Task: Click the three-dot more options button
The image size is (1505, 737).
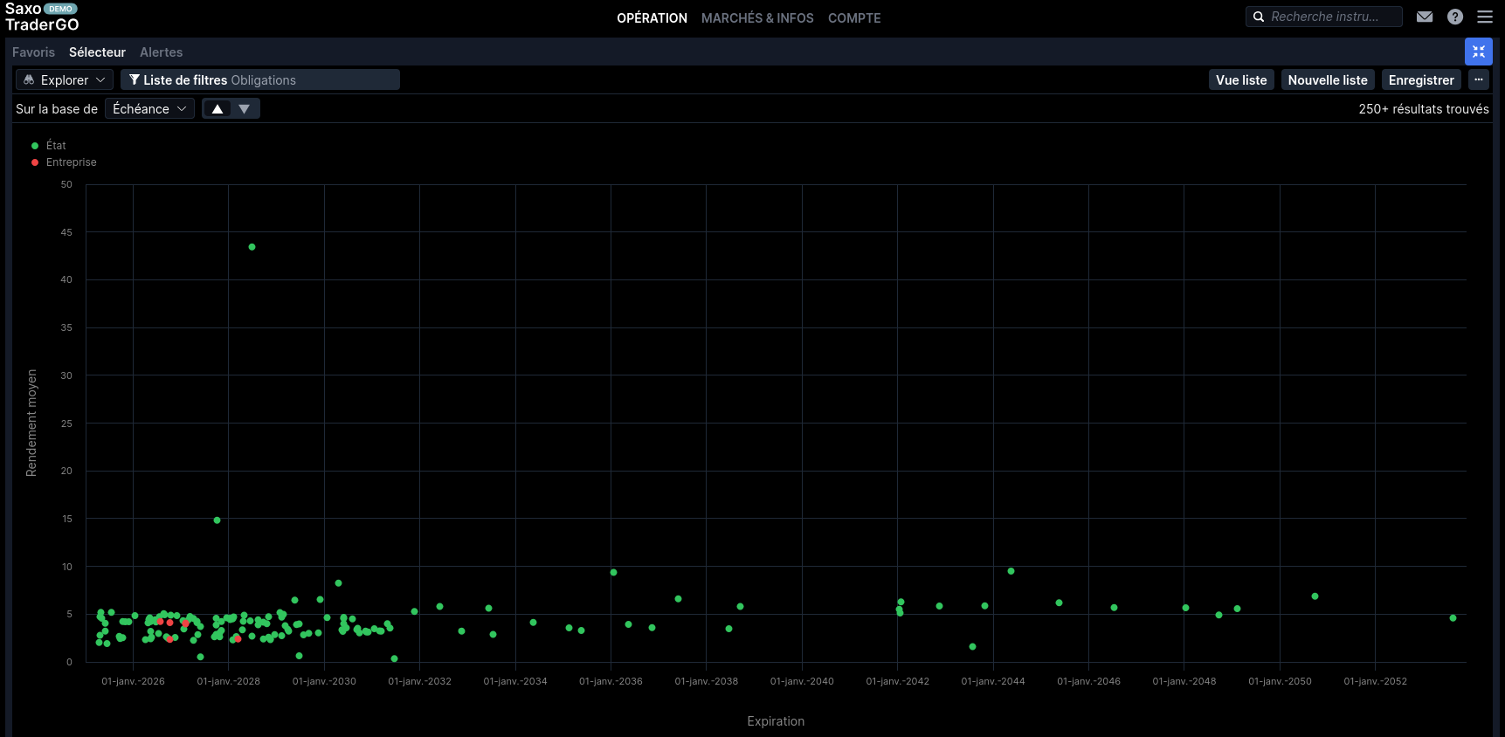Action: pos(1479,79)
